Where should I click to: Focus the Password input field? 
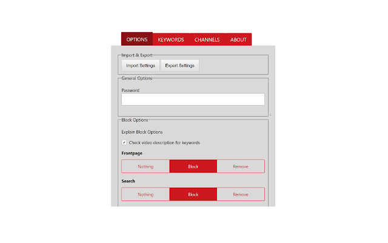(193, 100)
